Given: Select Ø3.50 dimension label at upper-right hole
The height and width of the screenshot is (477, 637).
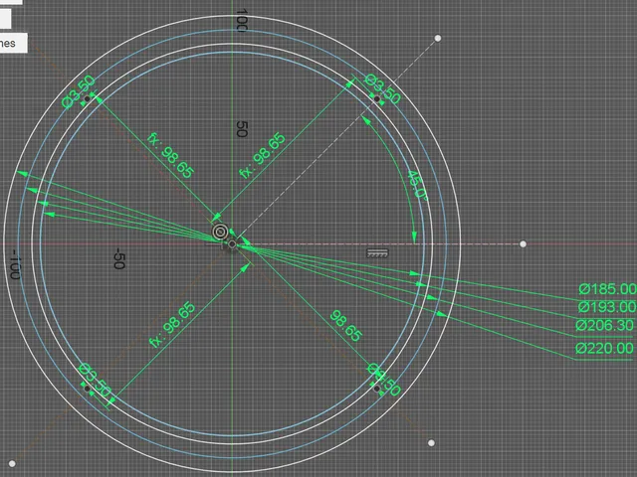Looking at the screenshot, I should pyautogui.click(x=382, y=88).
